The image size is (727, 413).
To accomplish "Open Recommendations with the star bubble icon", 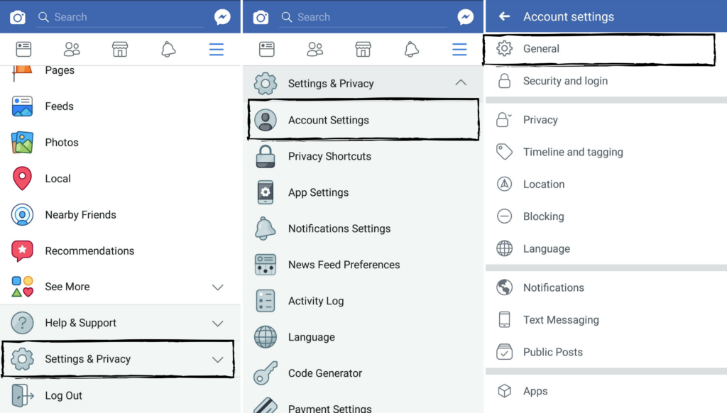I will point(22,250).
